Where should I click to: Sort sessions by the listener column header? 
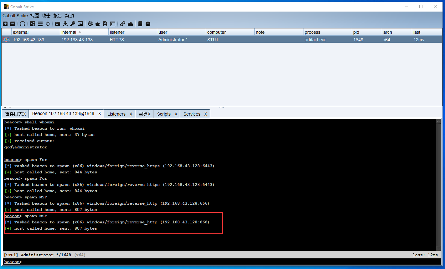pos(133,32)
